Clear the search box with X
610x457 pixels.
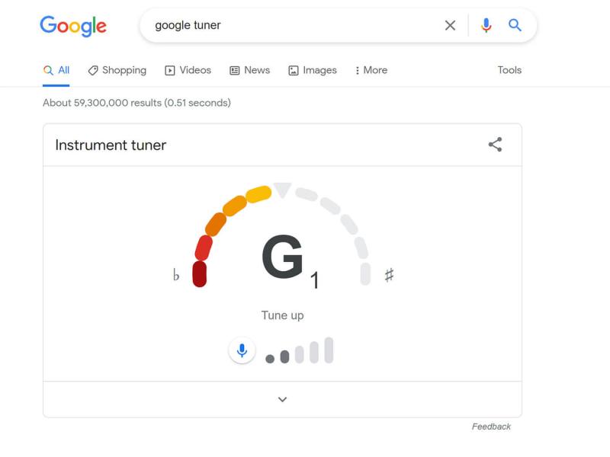pyautogui.click(x=450, y=25)
